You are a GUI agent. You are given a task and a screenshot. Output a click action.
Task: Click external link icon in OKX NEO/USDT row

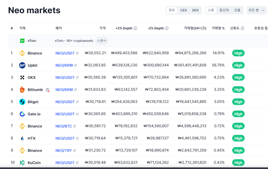coord(77,77)
